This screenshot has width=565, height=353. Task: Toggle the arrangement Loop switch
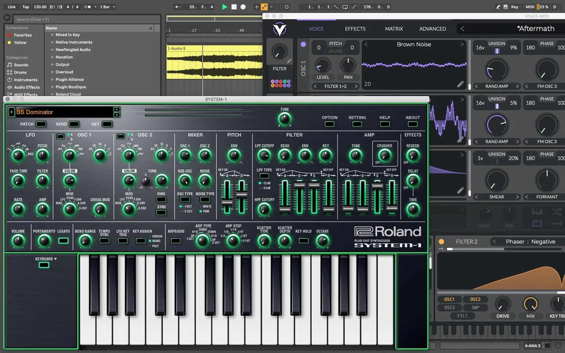pyautogui.click(x=345, y=7)
